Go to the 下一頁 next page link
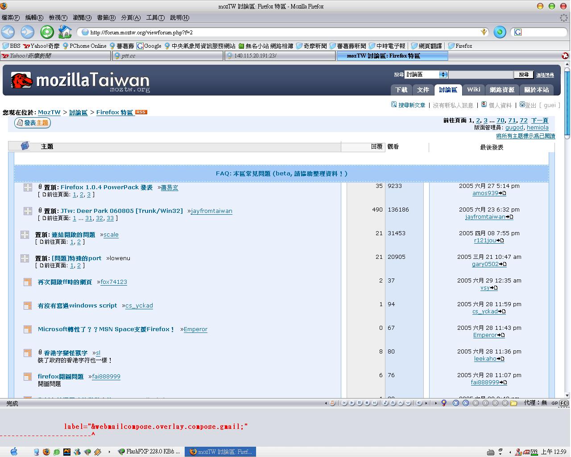This screenshot has height=457, width=571. coord(539,120)
